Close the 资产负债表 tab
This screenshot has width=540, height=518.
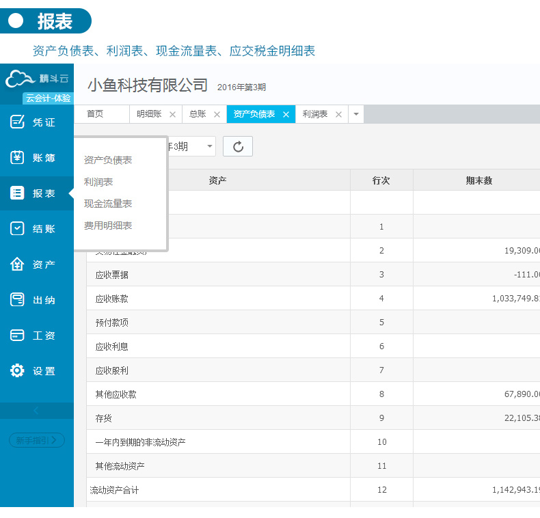(x=286, y=114)
